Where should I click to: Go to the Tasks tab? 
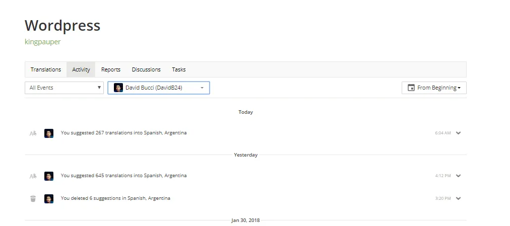pos(178,69)
